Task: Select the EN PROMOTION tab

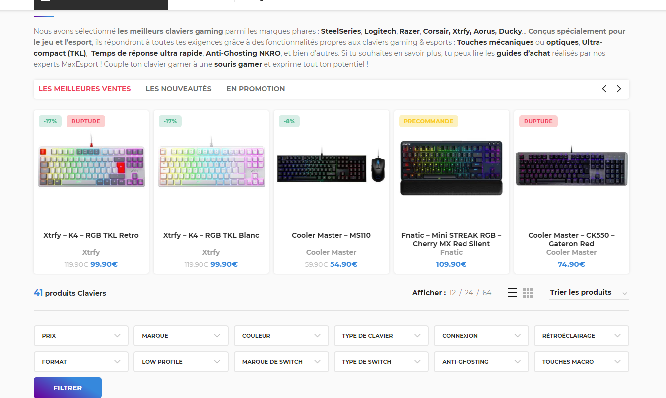Action: click(x=256, y=89)
